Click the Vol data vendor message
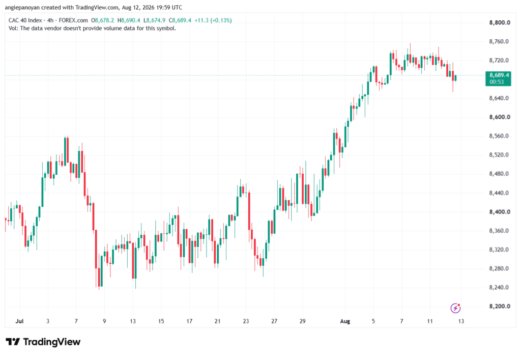Screen dimensions: 521x356 coord(93,29)
